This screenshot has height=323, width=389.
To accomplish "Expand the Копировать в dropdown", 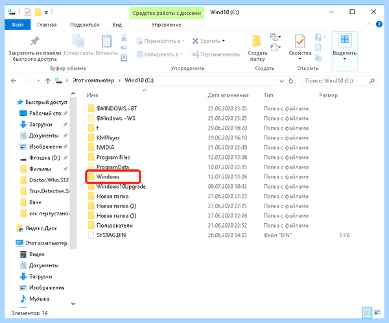I will pos(182,54).
